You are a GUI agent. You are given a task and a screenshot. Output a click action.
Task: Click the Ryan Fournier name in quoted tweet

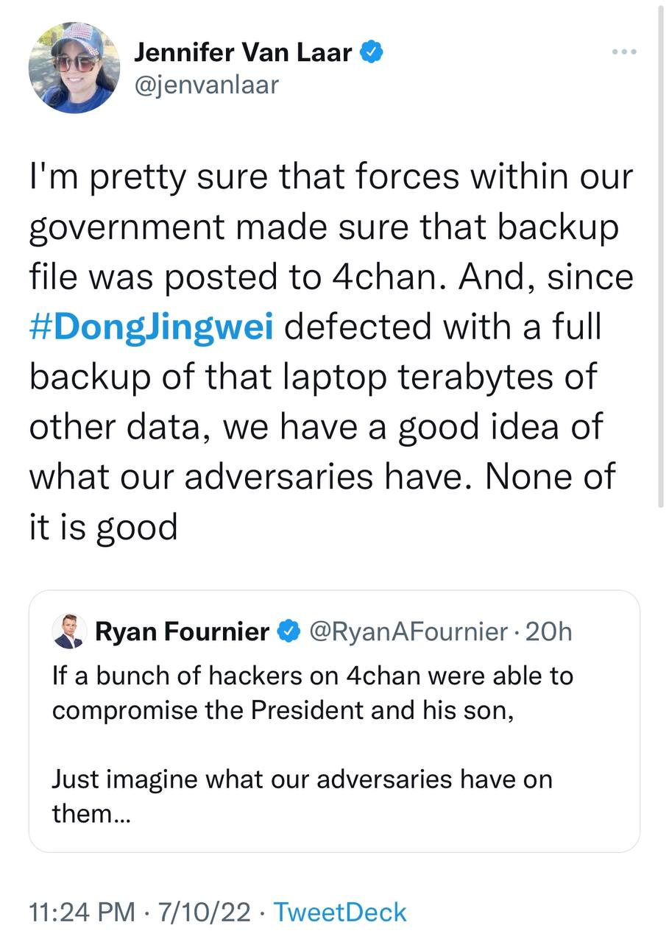[x=183, y=631]
